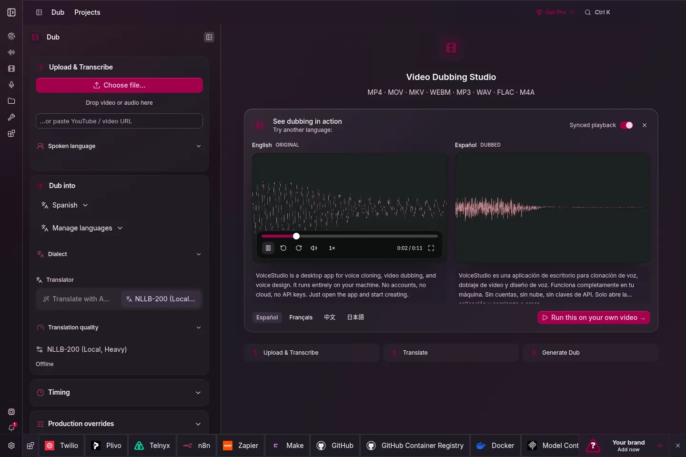
Task: Toggle sidebar icon next to Dub breadcrumb
Action: coord(39,12)
